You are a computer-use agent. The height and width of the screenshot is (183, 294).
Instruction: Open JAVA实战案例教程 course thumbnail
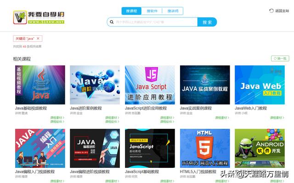point(205,85)
